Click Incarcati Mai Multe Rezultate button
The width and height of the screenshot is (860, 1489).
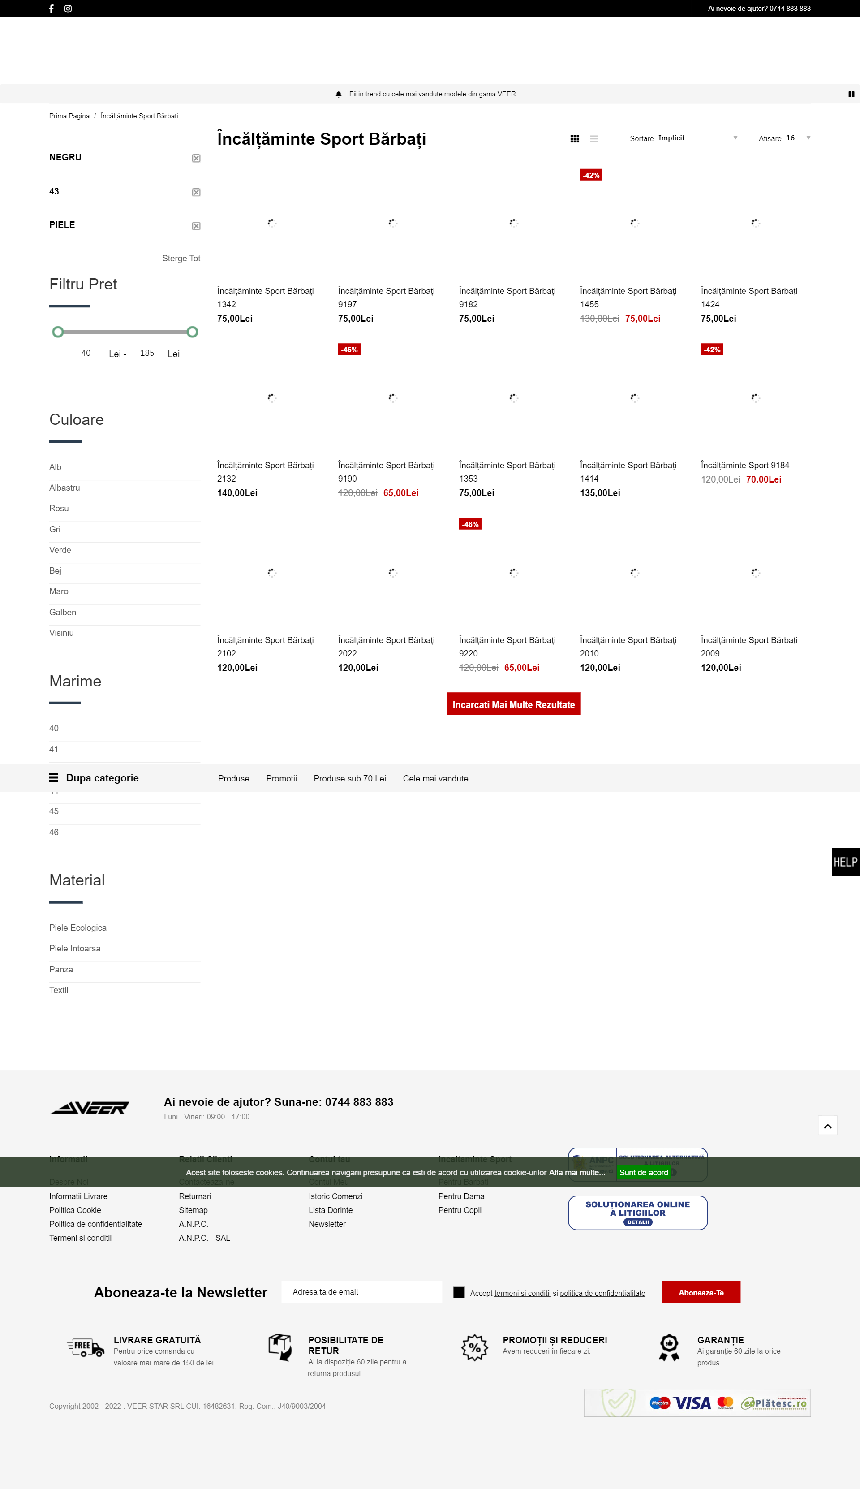pyautogui.click(x=514, y=704)
